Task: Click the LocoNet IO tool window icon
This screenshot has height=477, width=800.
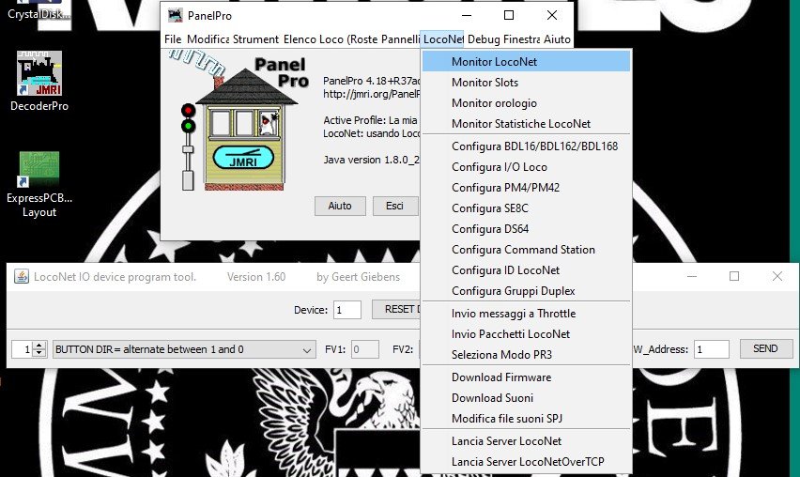Action: [x=21, y=277]
